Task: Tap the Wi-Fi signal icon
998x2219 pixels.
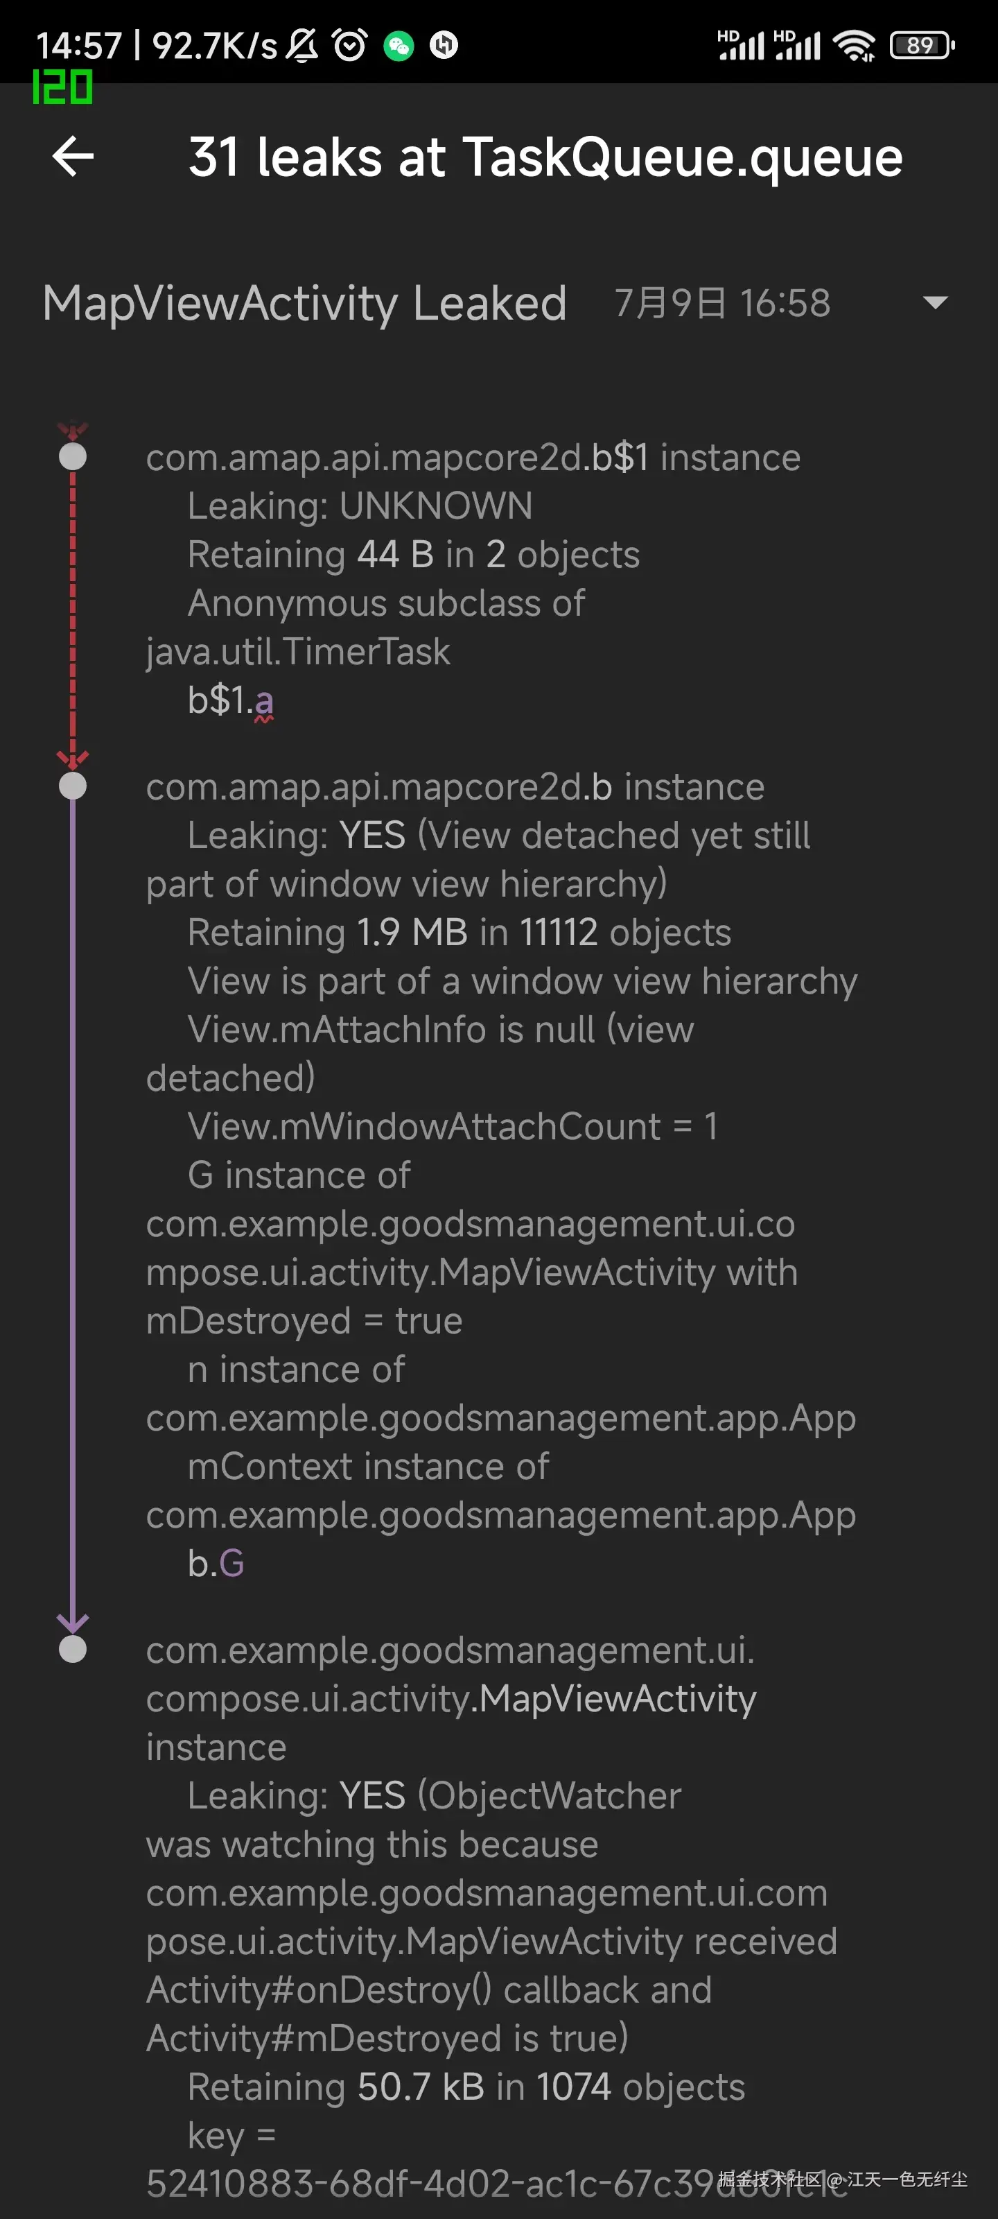Action: [x=855, y=45]
